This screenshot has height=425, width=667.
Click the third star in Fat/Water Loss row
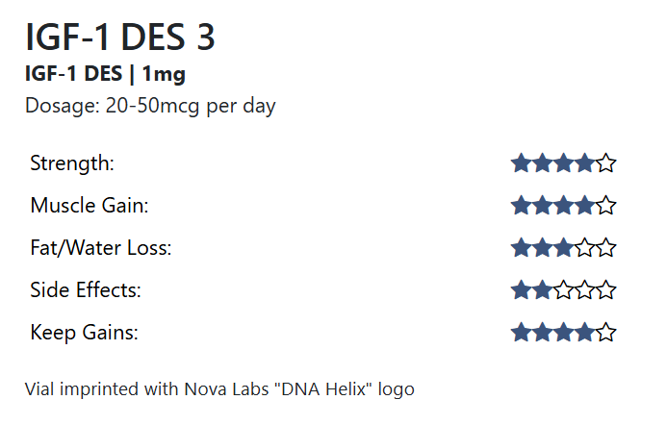pos(563,248)
